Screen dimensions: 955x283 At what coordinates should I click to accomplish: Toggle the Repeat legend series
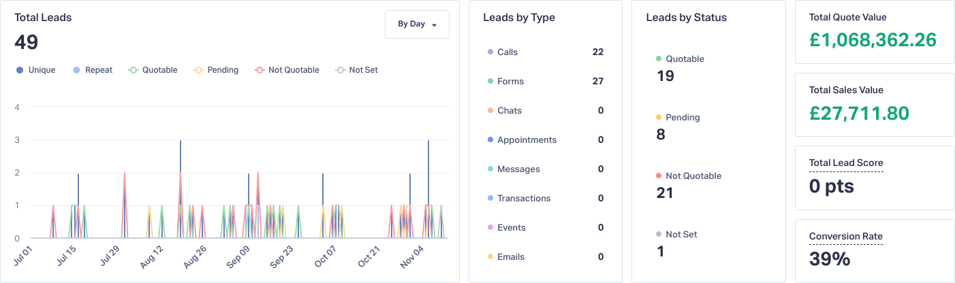92,70
